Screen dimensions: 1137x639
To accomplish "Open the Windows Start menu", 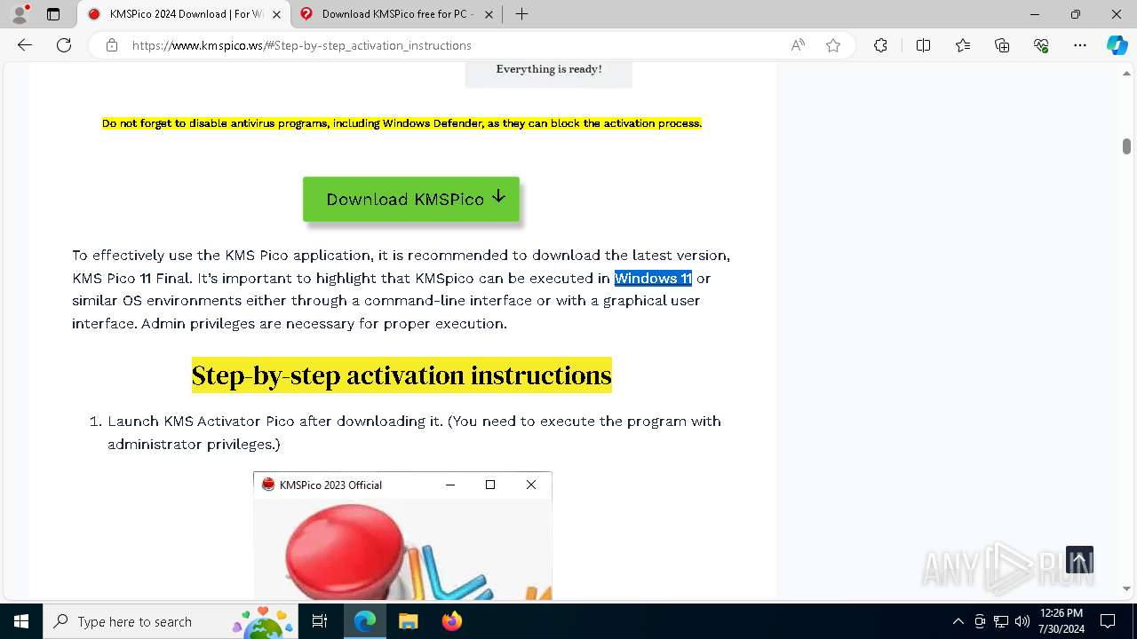I will [x=21, y=621].
